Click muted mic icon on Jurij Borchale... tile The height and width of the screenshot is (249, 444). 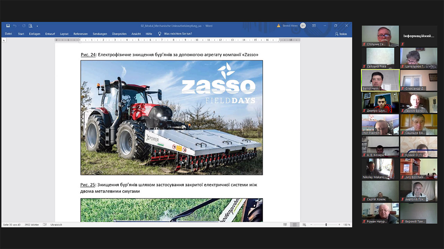tap(403, 177)
